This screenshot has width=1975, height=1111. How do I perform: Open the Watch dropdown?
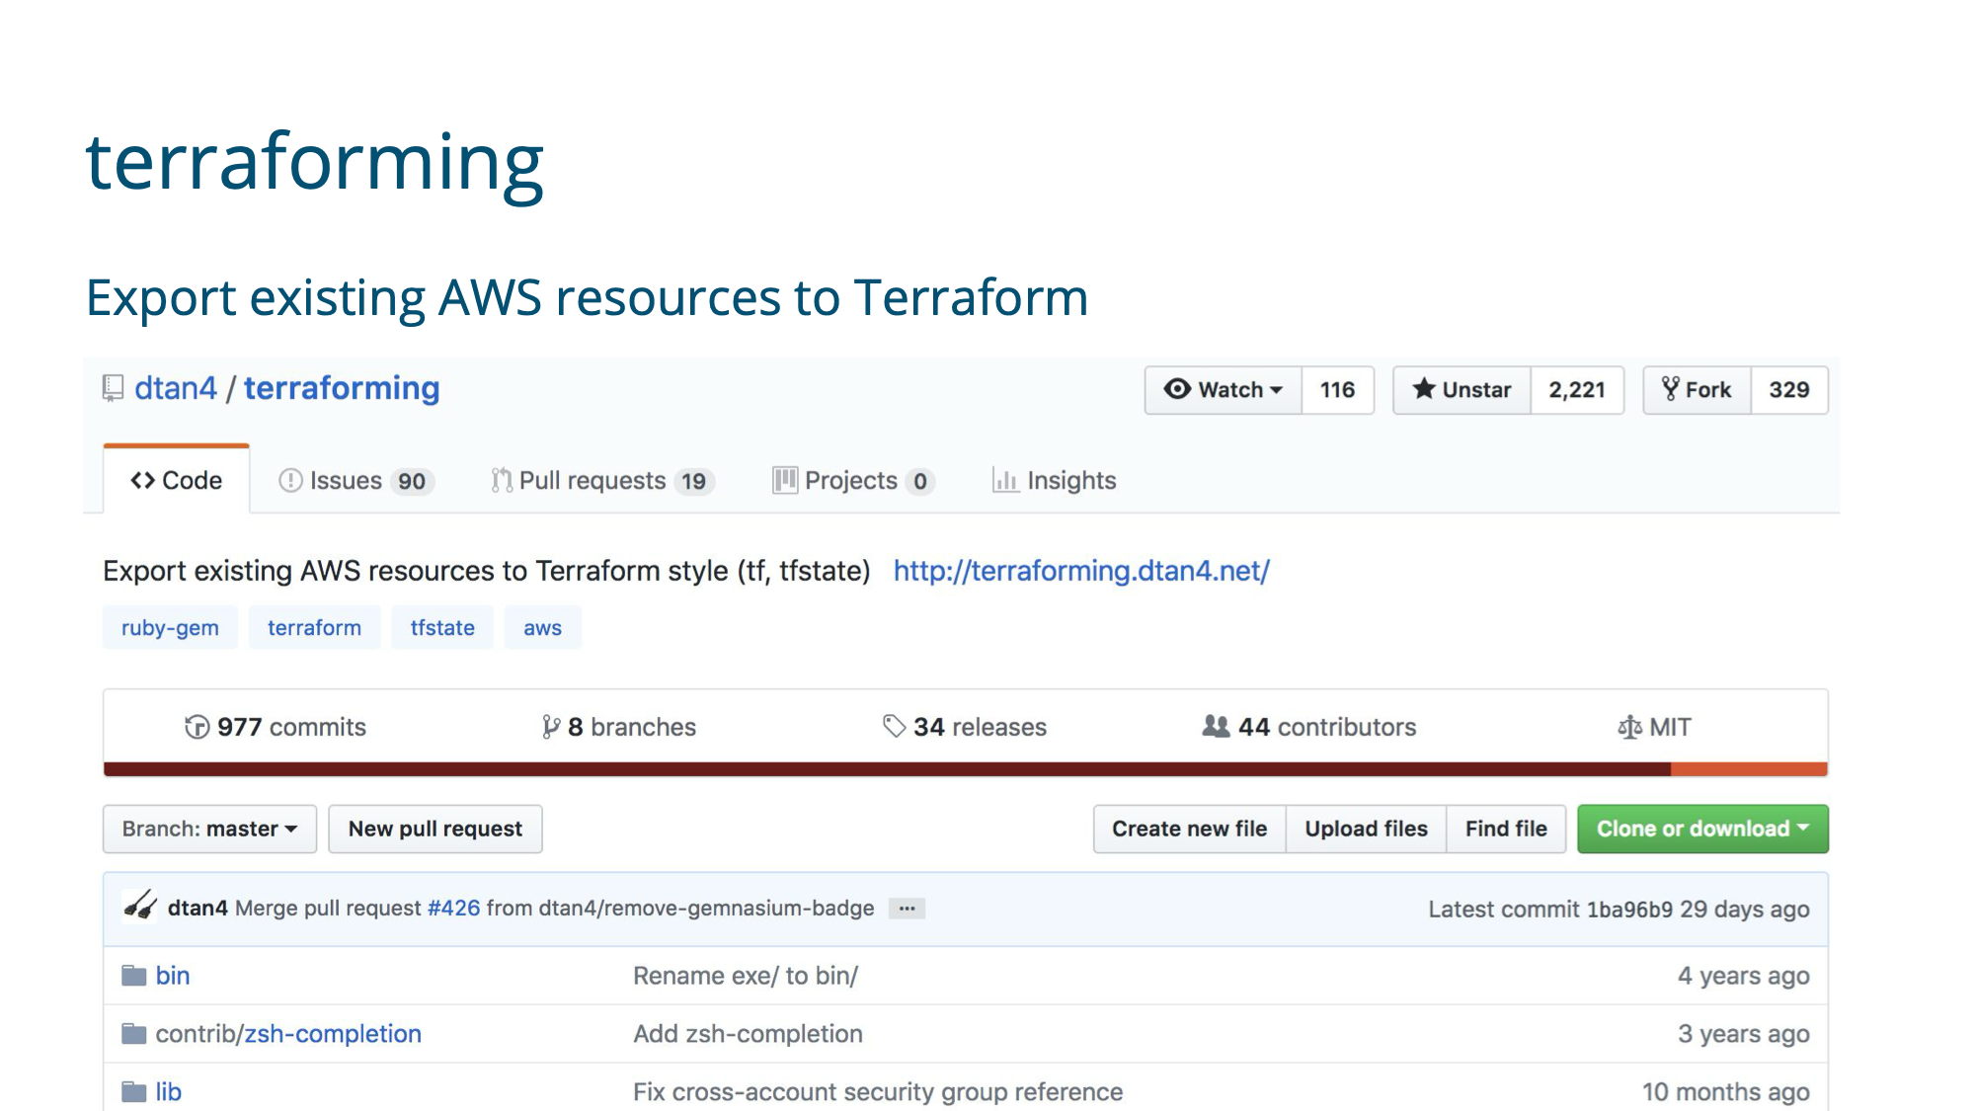coord(1224,390)
